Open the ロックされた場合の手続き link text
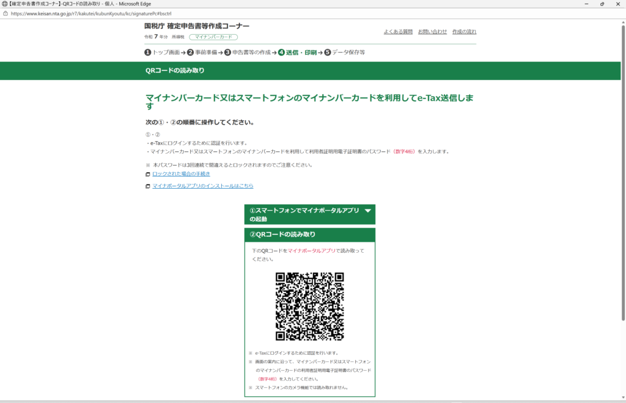Screen dimensions: 626x403 click(x=181, y=174)
